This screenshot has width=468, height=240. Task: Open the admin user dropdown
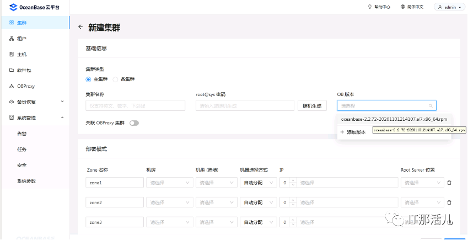[x=449, y=7]
